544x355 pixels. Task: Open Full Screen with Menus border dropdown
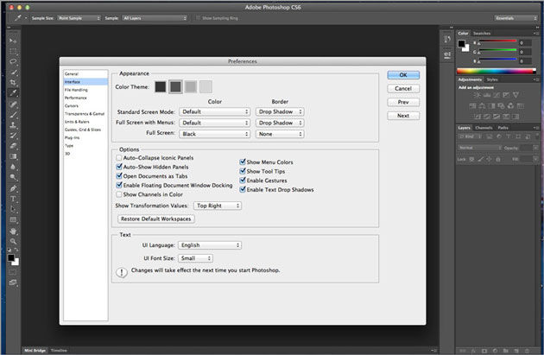(x=280, y=123)
